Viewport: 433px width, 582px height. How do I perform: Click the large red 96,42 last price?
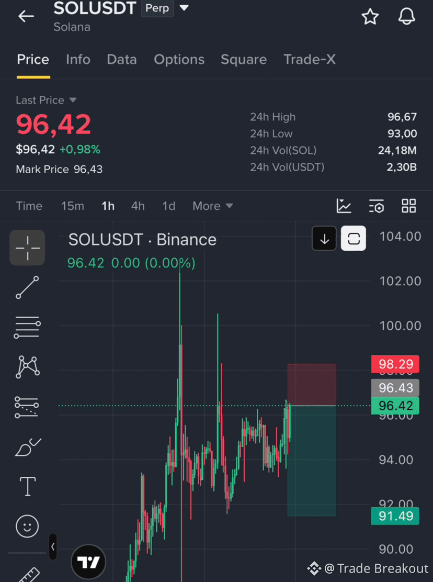pyautogui.click(x=53, y=125)
